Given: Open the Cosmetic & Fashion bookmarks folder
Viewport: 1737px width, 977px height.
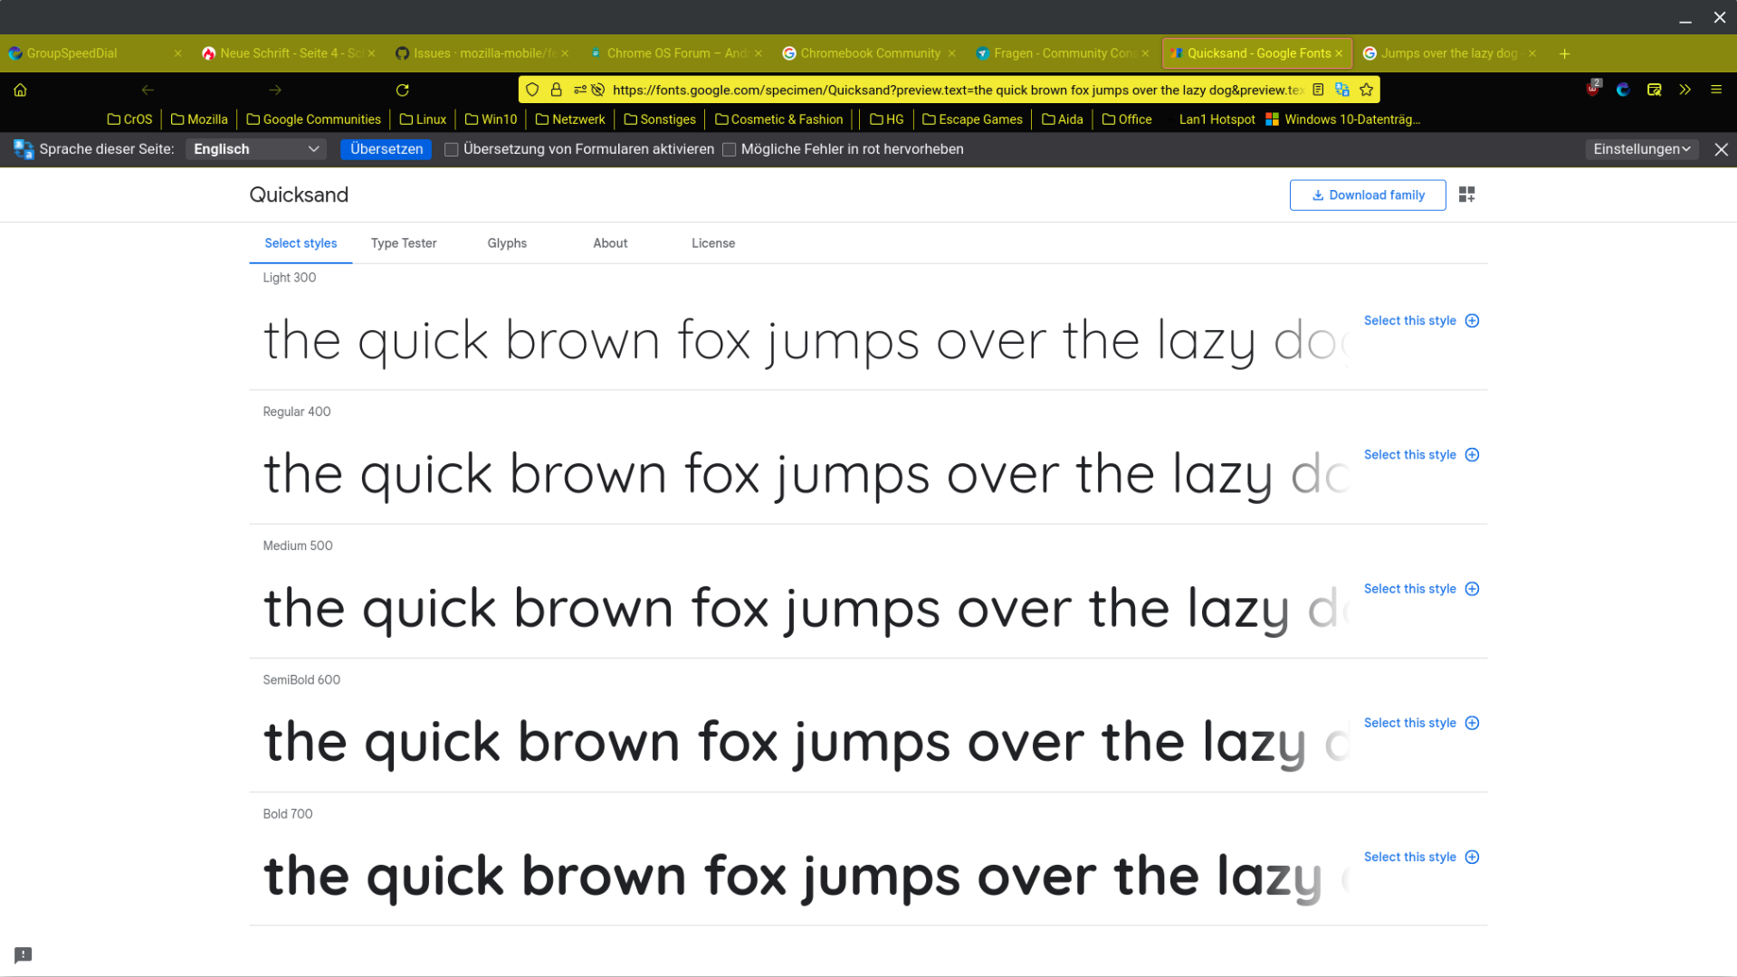Looking at the screenshot, I should [x=778, y=119].
